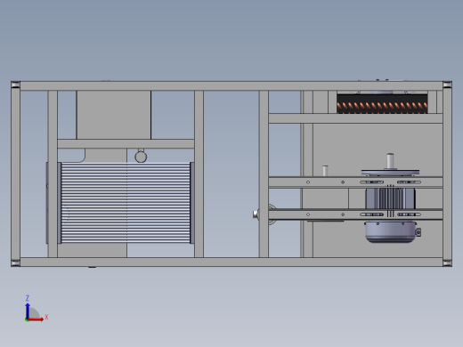
Task: Select the motor's small terminal box
Action: click(x=418, y=232)
